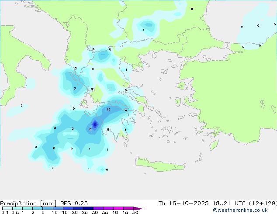Pick the 15–20 mm legend color box
Image resolution: width=277 pixels, height=214 pixels.
(68, 208)
